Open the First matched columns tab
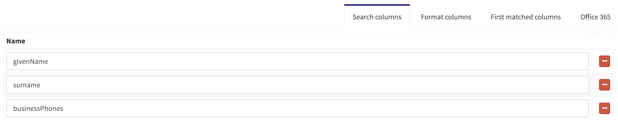The width and height of the screenshot is (618, 123). pyautogui.click(x=526, y=17)
